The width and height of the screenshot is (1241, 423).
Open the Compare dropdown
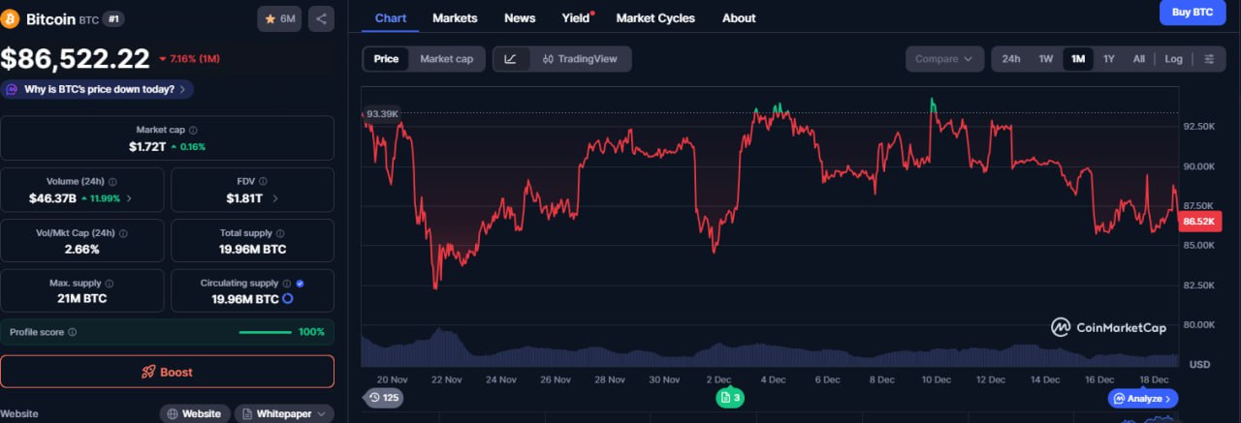[x=944, y=59]
